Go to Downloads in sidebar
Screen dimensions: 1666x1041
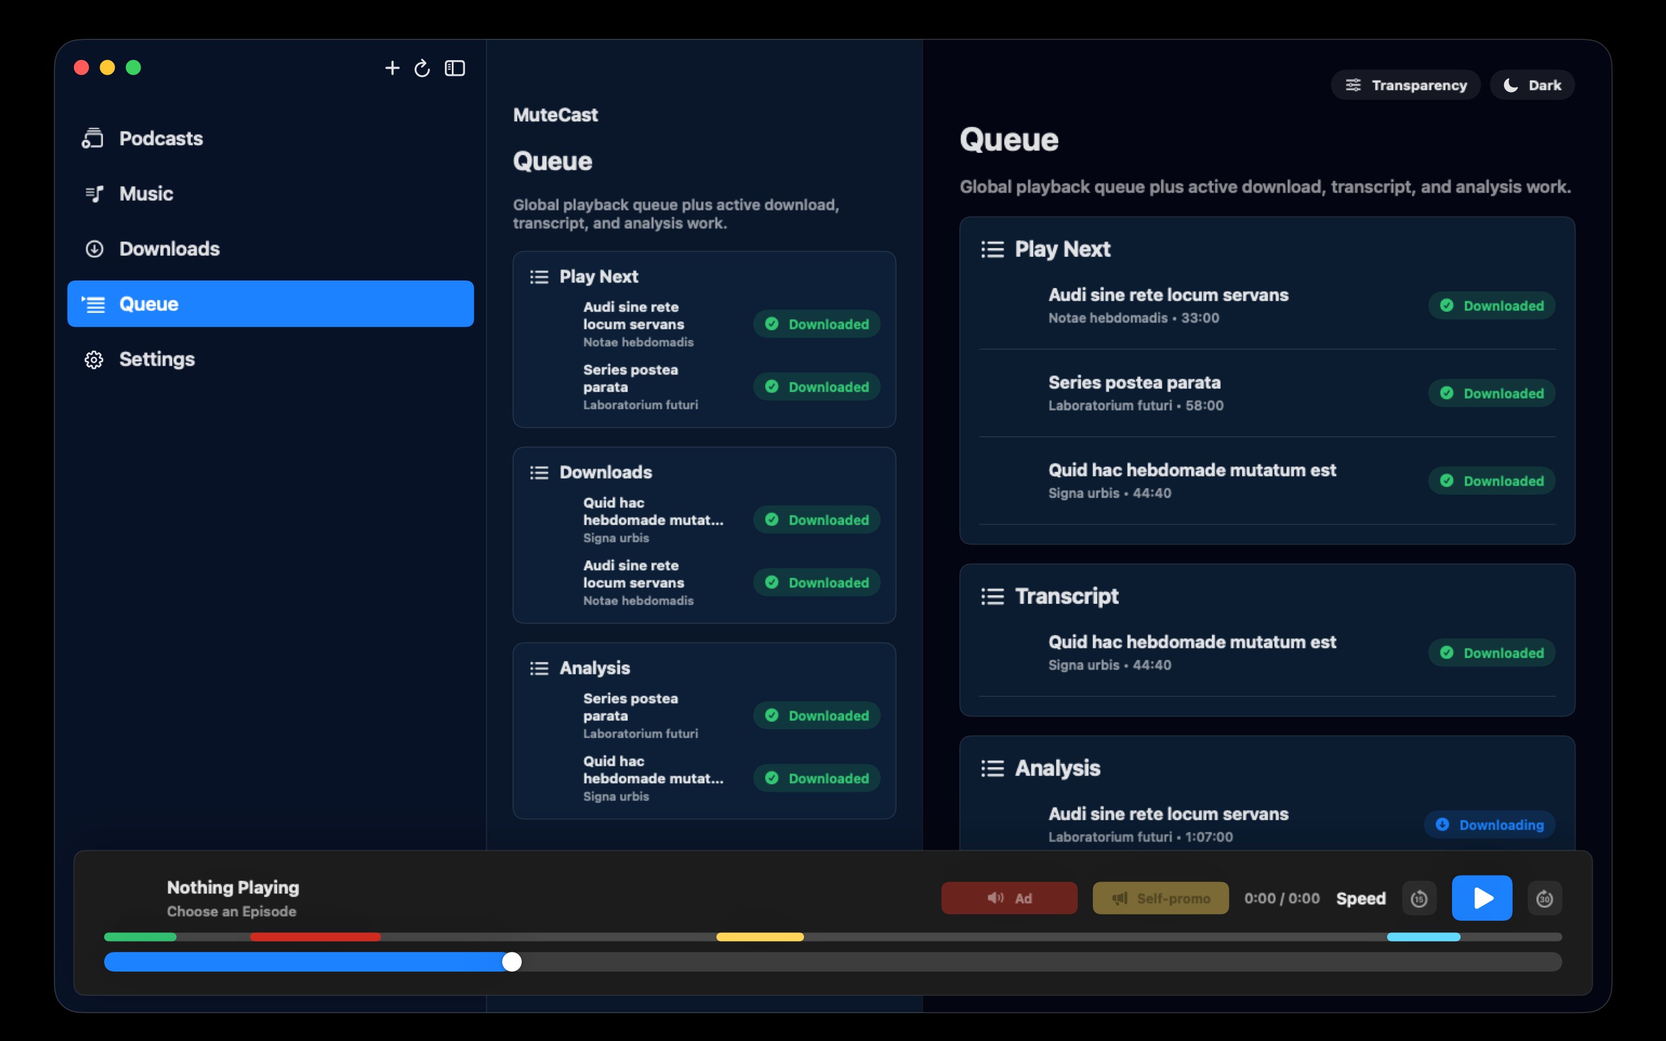[270, 249]
